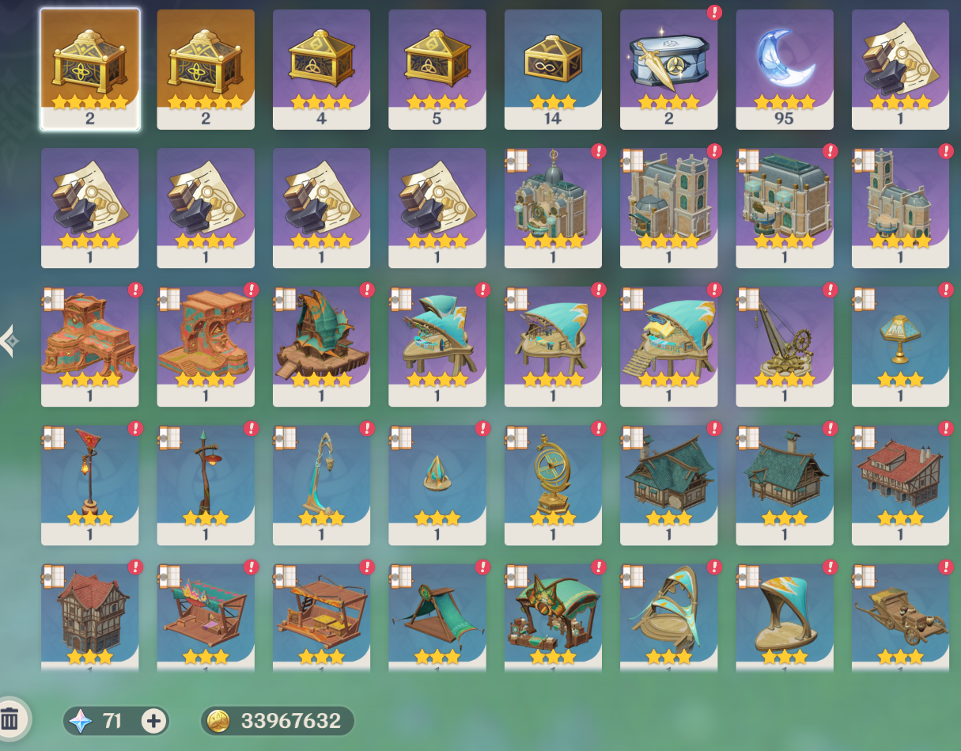Open the trash can delete icon
Image resolution: width=961 pixels, height=751 pixels.
coord(9,719)
